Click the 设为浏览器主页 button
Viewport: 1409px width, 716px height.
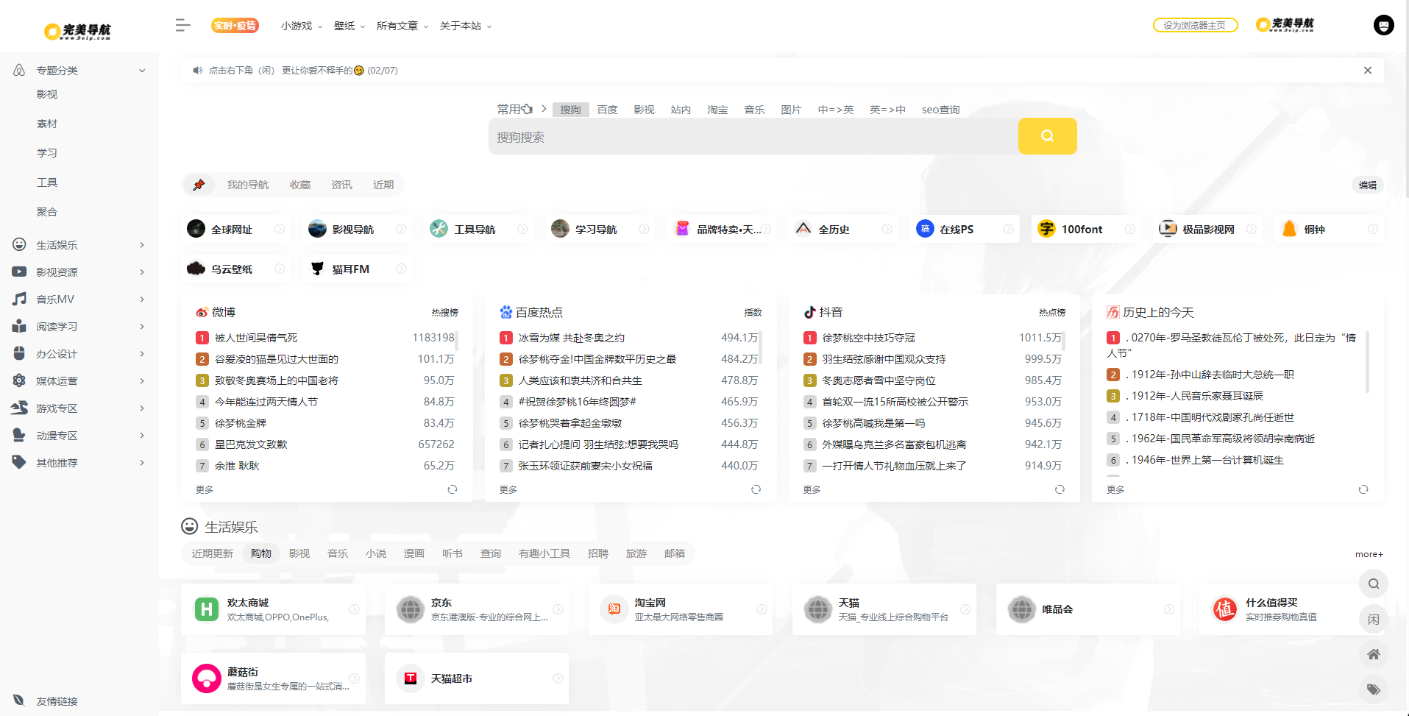point(1195,25)
